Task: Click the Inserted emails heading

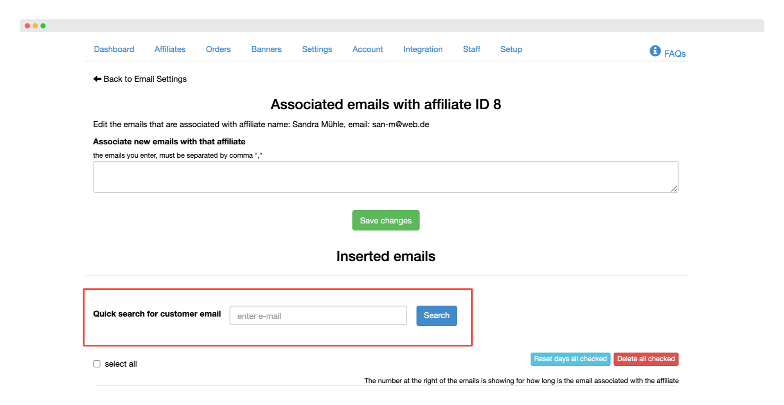Action: tap(386, 256)
